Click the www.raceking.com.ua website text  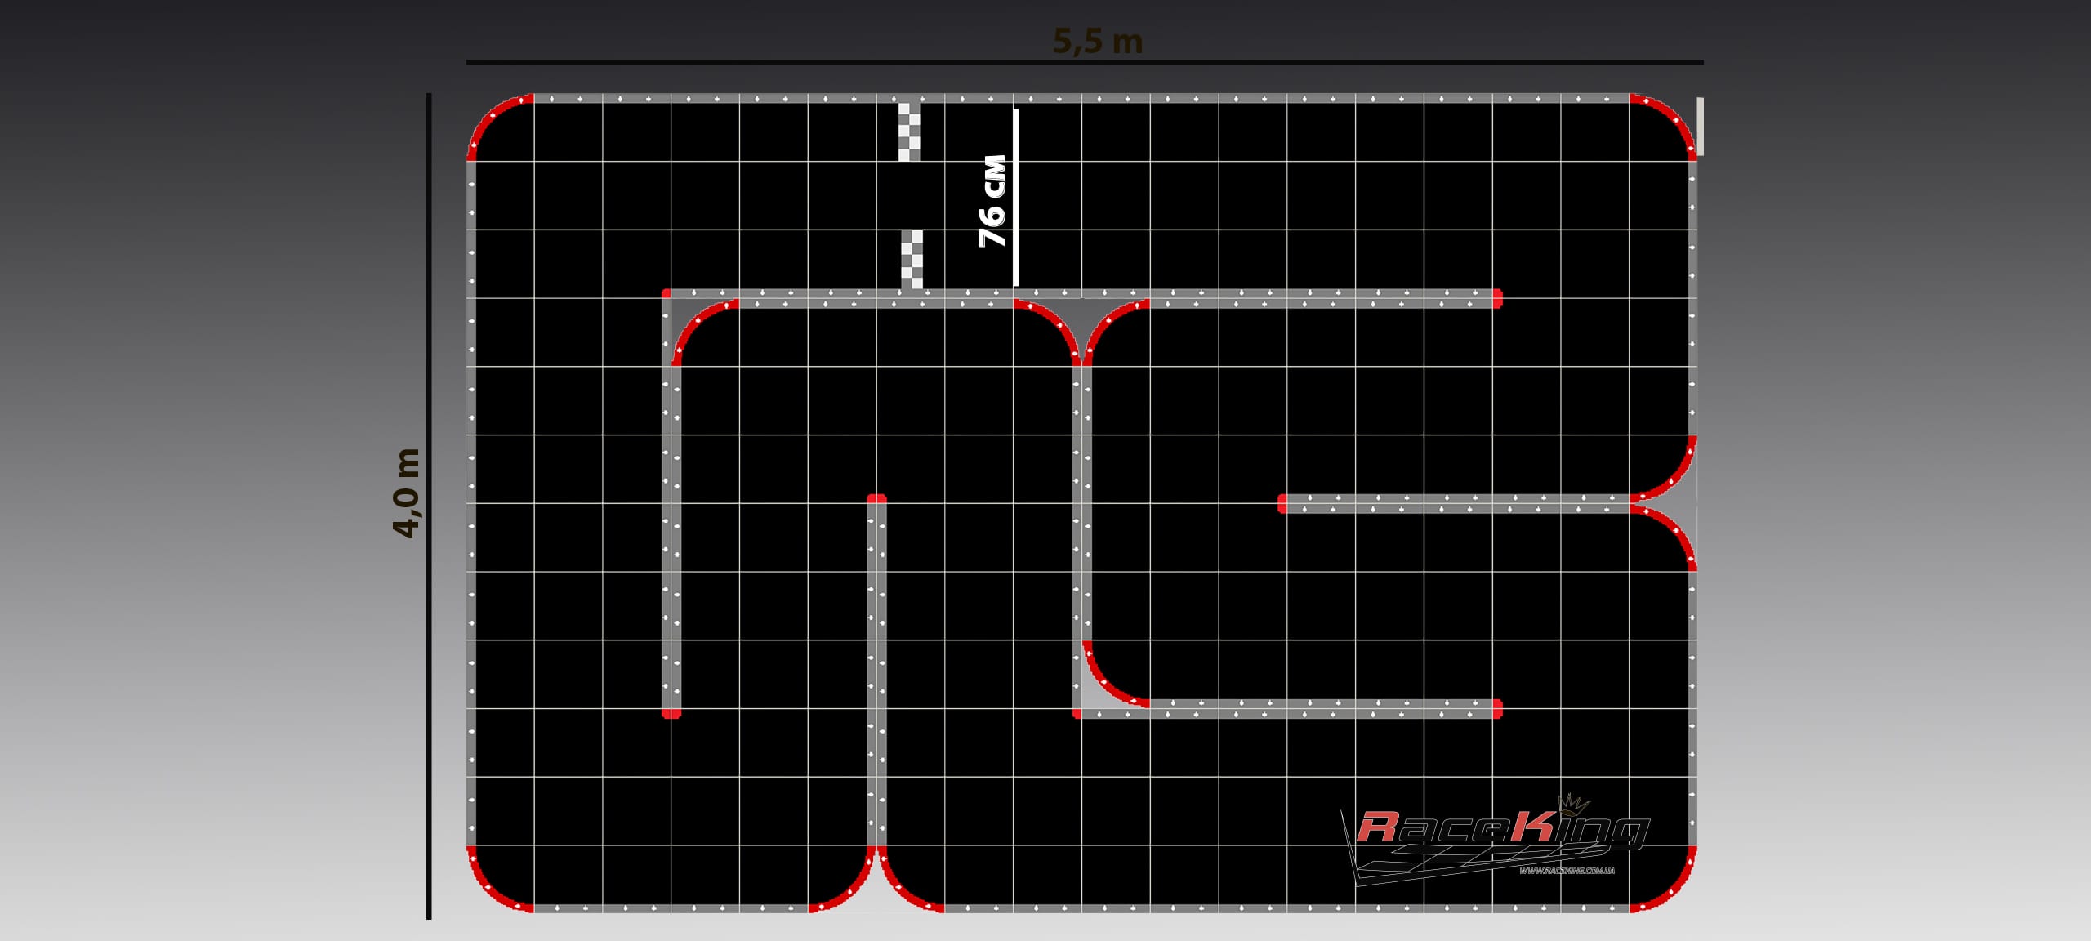click(x=1567, y=871)
